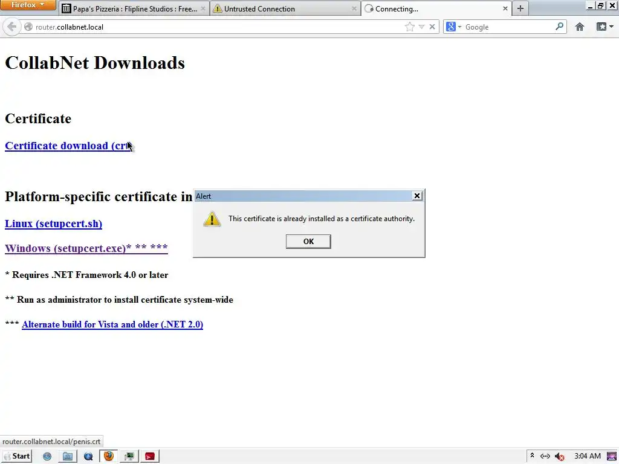The image size is (619, 464).
Task: Open the Bookmarks menu button
Action: tap(604, 27)
